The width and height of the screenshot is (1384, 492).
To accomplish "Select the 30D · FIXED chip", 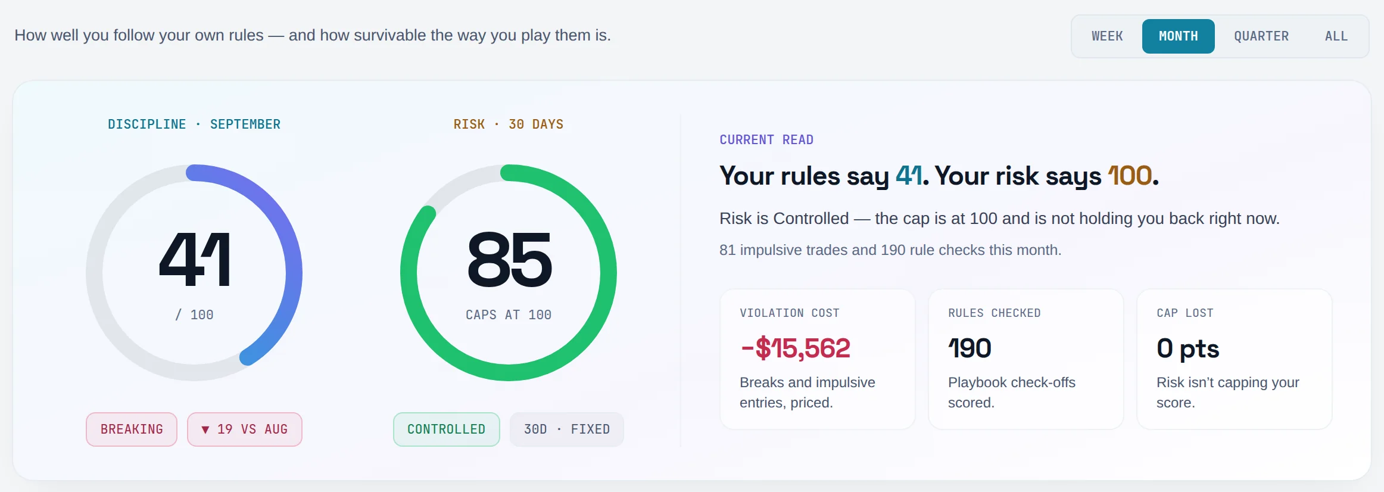I will point(566,429).
